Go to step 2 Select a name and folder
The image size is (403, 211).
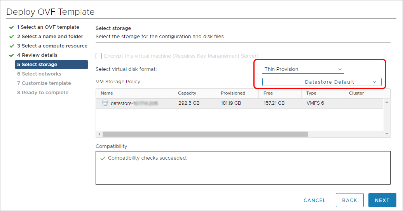tap(50, 37)
